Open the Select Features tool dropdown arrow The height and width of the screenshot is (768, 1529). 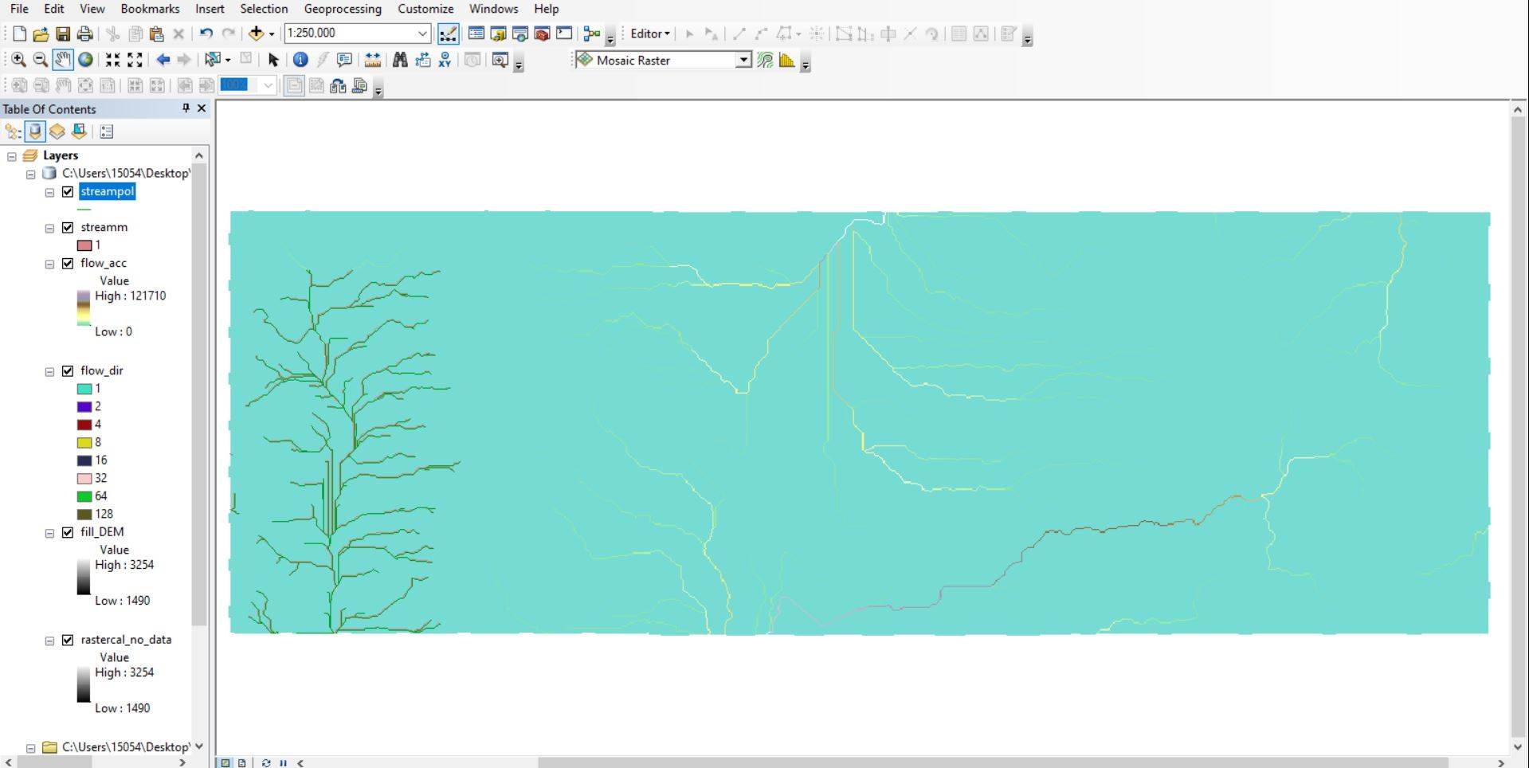pos(228,60)
